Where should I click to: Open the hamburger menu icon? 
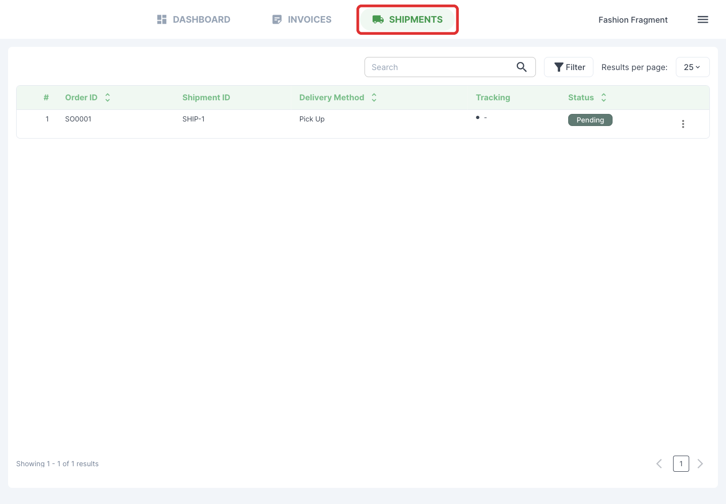(x=703, y=20)
